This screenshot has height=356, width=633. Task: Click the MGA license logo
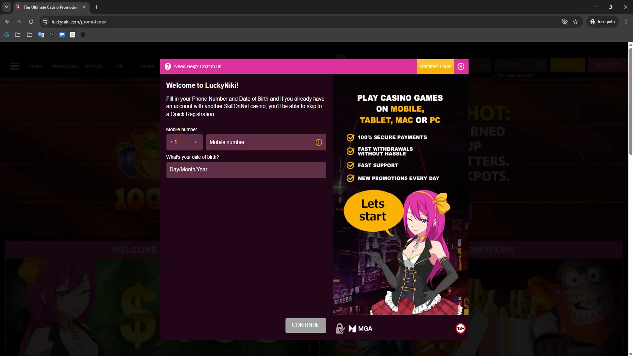pos(360,328)
